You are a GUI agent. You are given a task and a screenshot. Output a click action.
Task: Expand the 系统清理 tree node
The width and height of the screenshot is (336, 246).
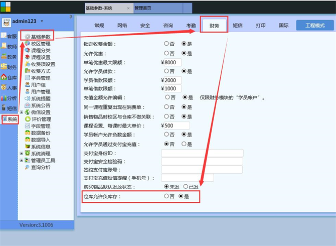(22, 153)
